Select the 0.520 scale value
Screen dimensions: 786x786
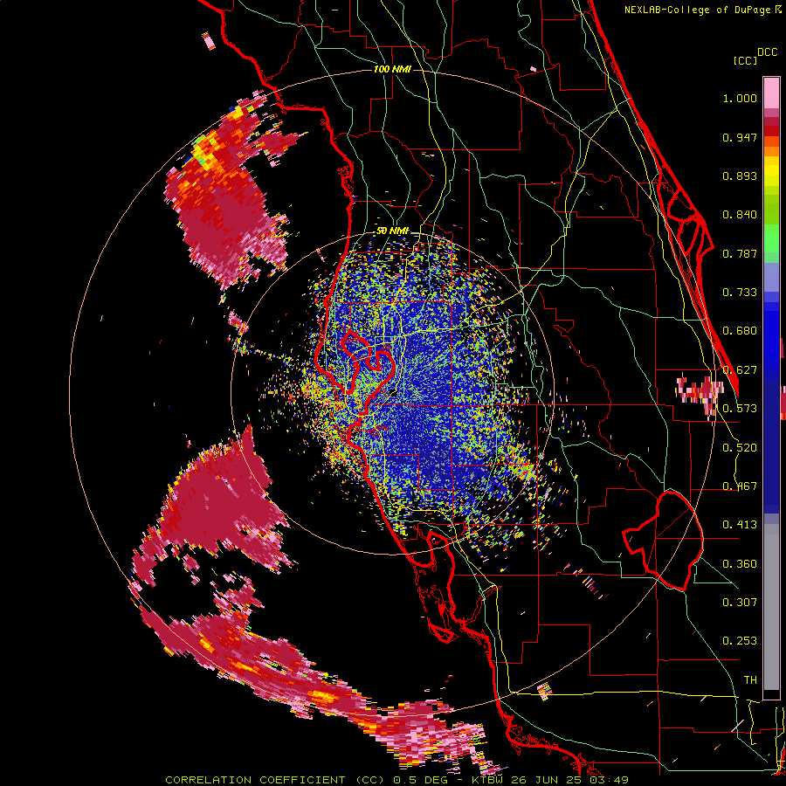coord(740,448)
